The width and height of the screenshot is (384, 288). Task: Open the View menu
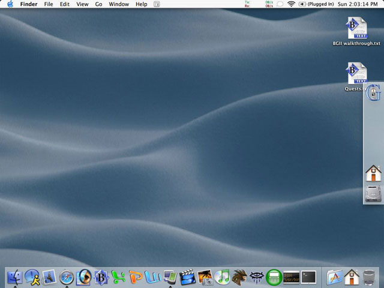82,4
